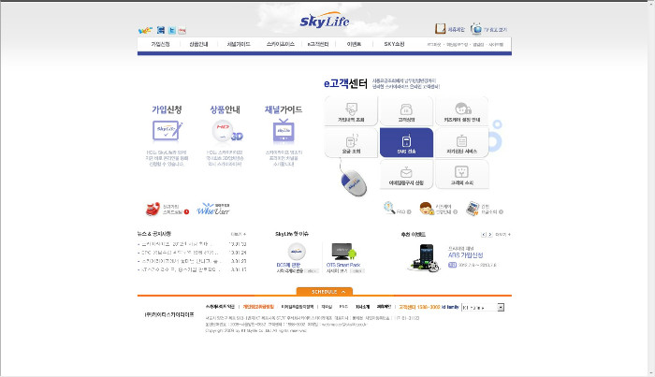Click the highlighted SMS phone tile
The image size is (655, 377).
pyautogui.click(x=406, y=143)
